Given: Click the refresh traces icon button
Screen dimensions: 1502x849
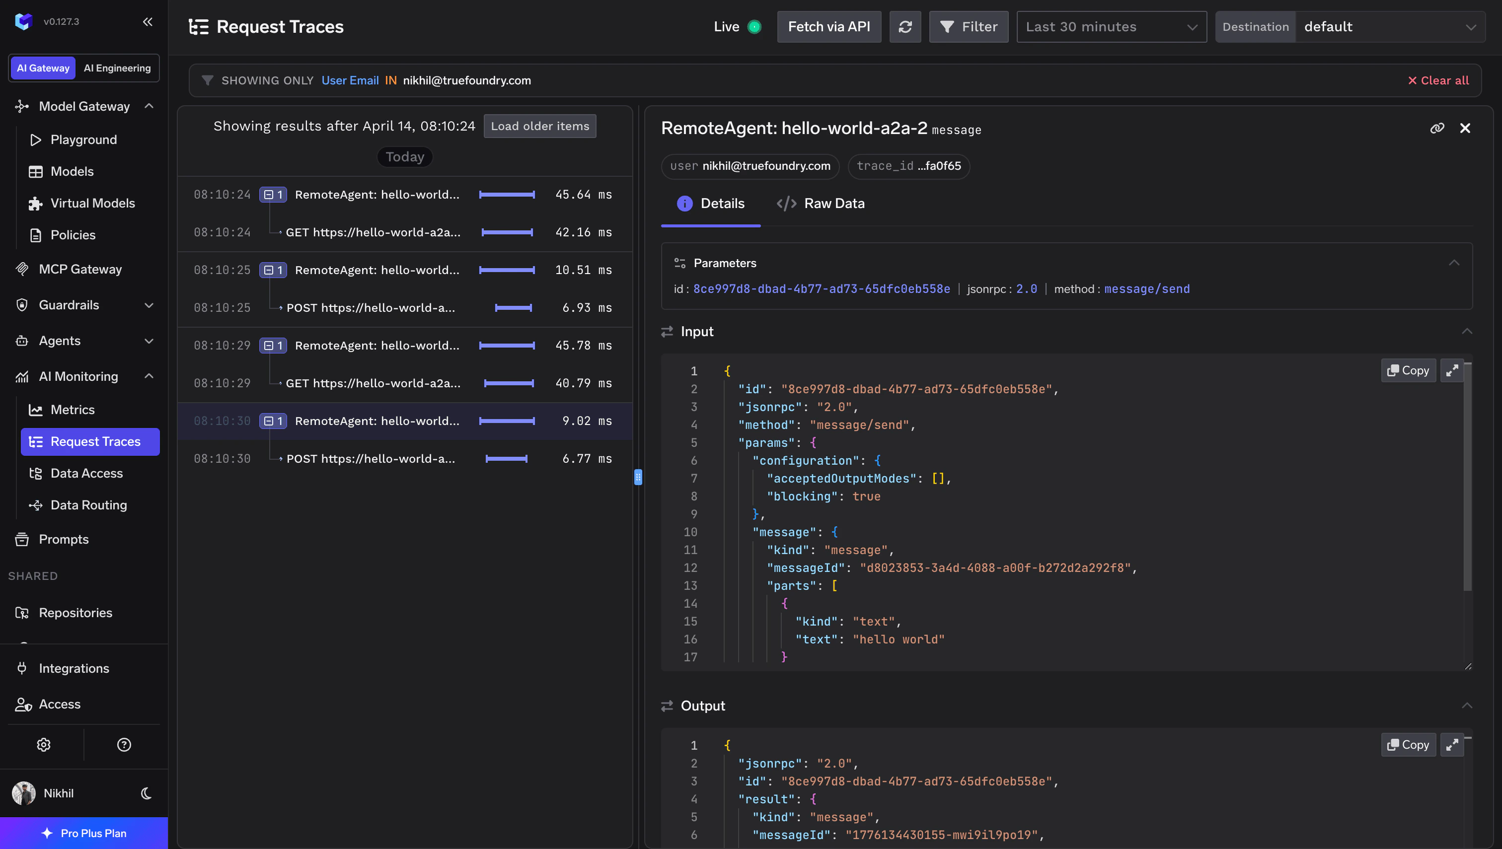Looking at the screenshot, I should click(904, 27).
